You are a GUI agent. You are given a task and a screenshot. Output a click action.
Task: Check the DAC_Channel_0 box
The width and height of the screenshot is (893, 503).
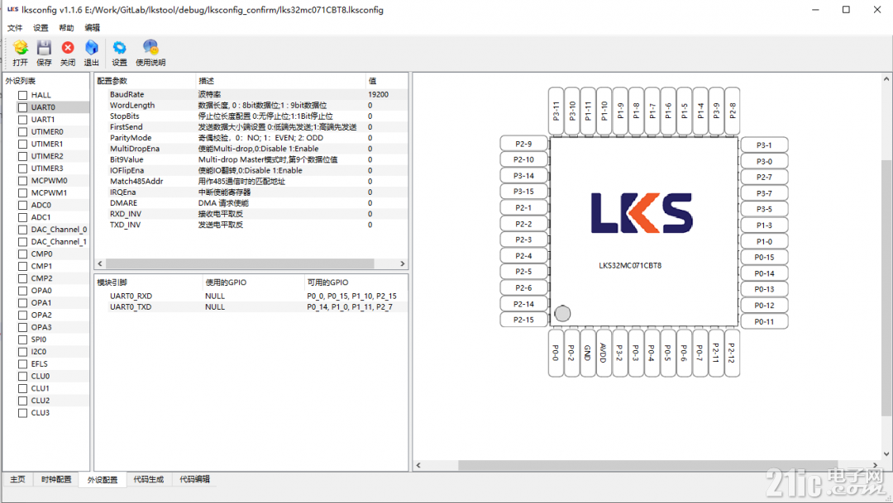pos(23,230)
